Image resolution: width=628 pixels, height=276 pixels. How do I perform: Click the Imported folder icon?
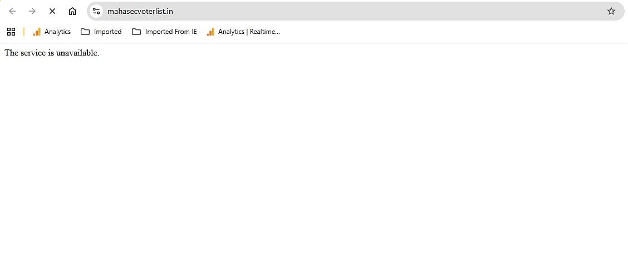[x=85, y=32]
